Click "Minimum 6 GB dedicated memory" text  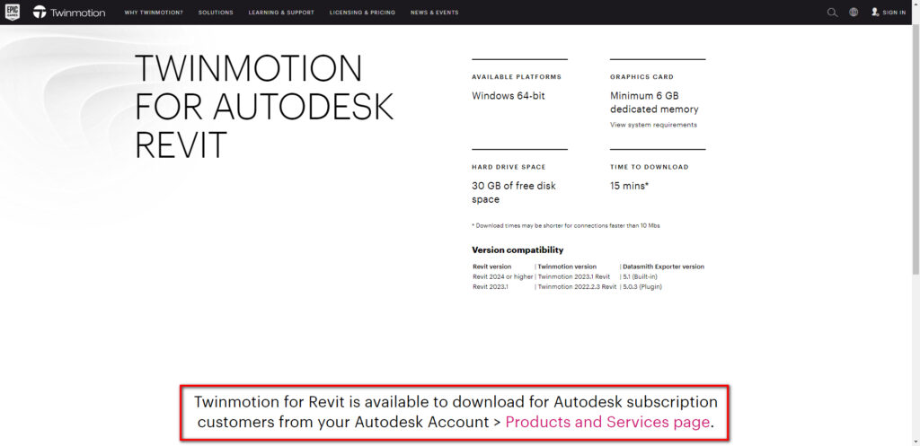pos(654,102)
